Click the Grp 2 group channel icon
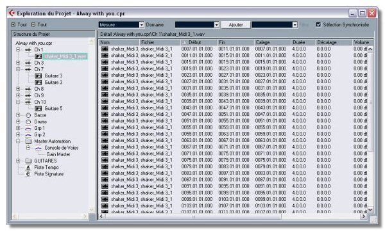Viewport: 385px width, 231px height. pyautogui.click(x=28, y=135)
